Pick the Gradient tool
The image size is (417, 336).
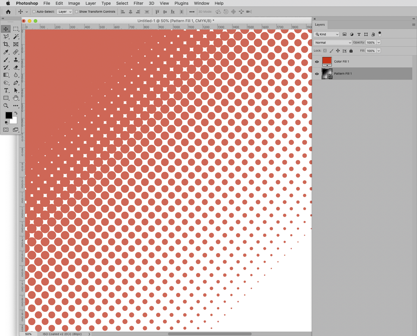pyautogui.click(x=6, y=75)
